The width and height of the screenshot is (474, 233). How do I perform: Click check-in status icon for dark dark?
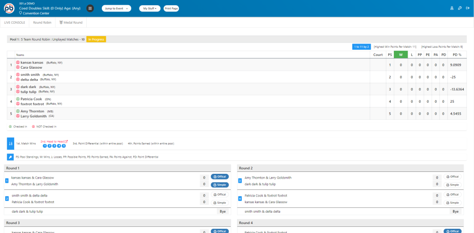click(18, 87)
